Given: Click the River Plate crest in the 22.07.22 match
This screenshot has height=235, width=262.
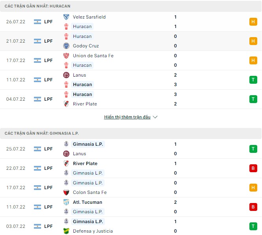Looking at the screenshot, I should (x=66, y=164).
